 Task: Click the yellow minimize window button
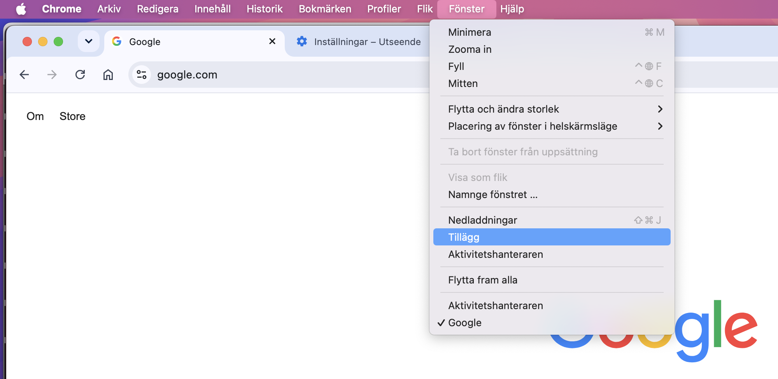pos(43,41)
